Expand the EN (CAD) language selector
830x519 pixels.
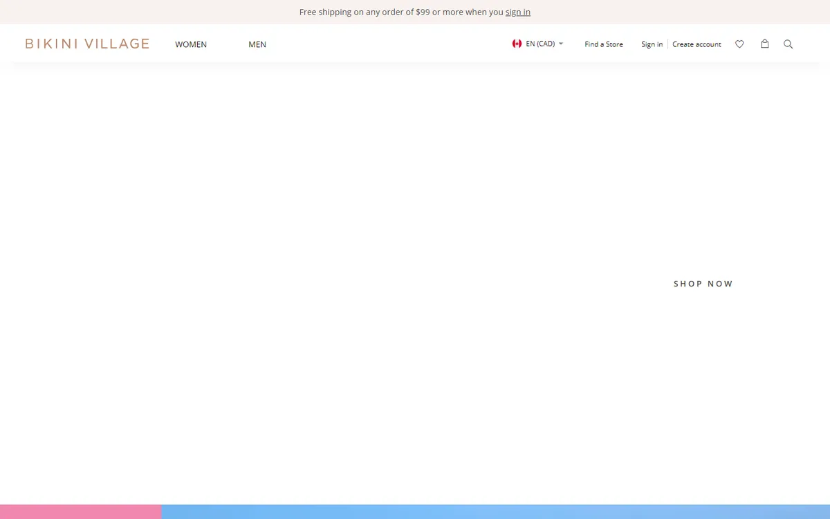[540, 44]
